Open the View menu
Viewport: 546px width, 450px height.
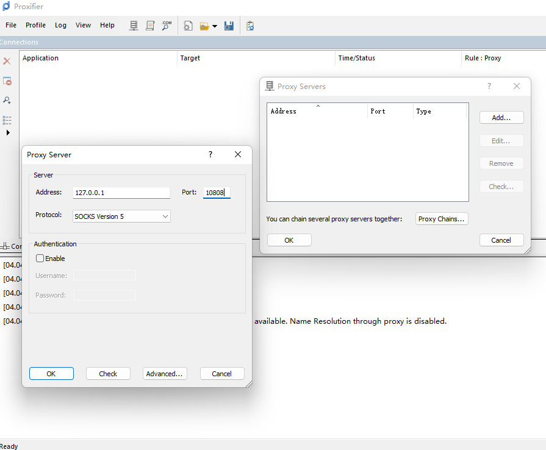(x=83, y=25)
